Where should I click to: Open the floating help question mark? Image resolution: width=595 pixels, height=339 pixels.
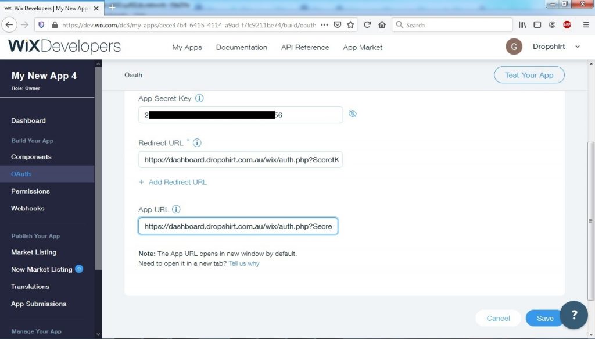click(x=574, y=315)
